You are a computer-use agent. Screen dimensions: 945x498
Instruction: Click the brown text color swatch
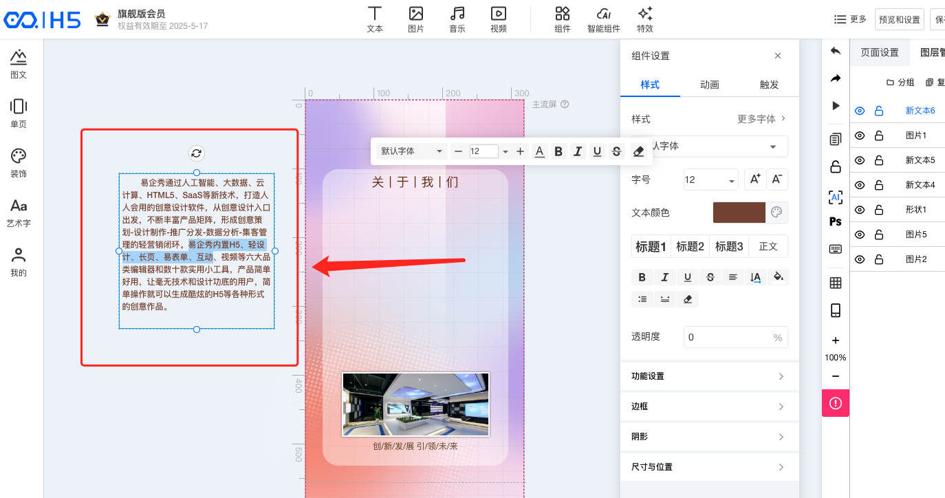click(739, 213)
